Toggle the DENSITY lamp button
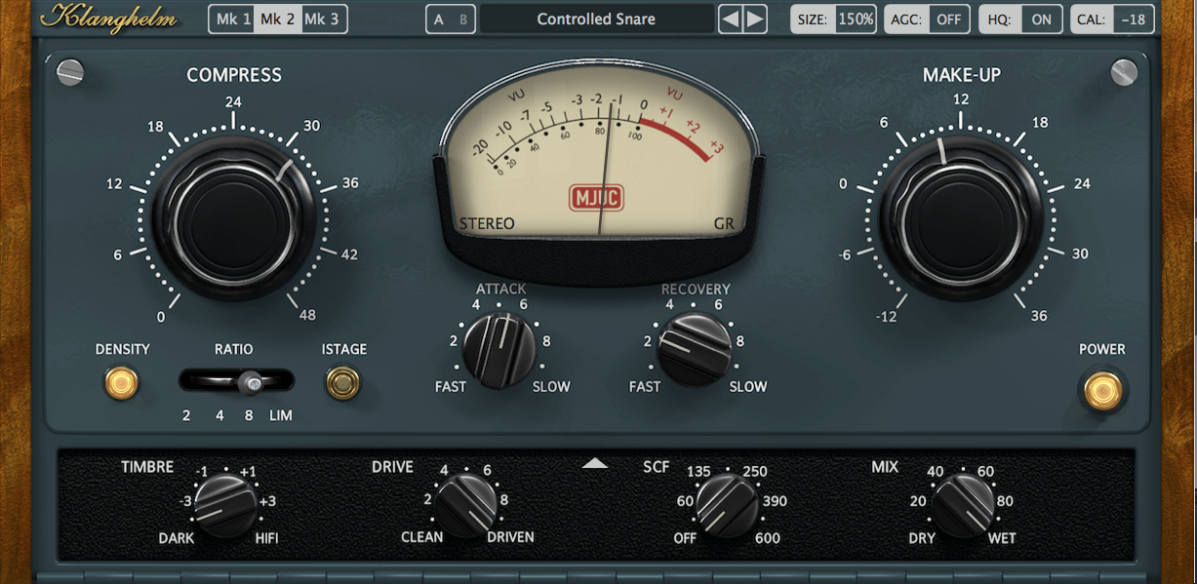Screen dimensions: 1197x584 coord(122,383)
